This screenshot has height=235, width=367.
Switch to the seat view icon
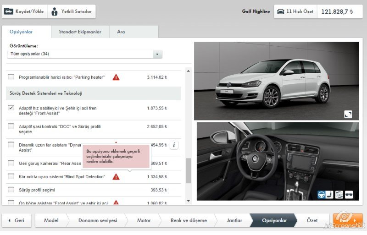point(330,194)
